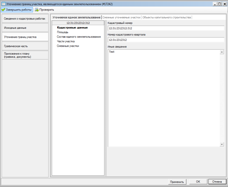Image resolution: width=228 pixels, height=187 pixels.
Task: Switch to Объекты капитального строительства tab
Action: point(166,17)
